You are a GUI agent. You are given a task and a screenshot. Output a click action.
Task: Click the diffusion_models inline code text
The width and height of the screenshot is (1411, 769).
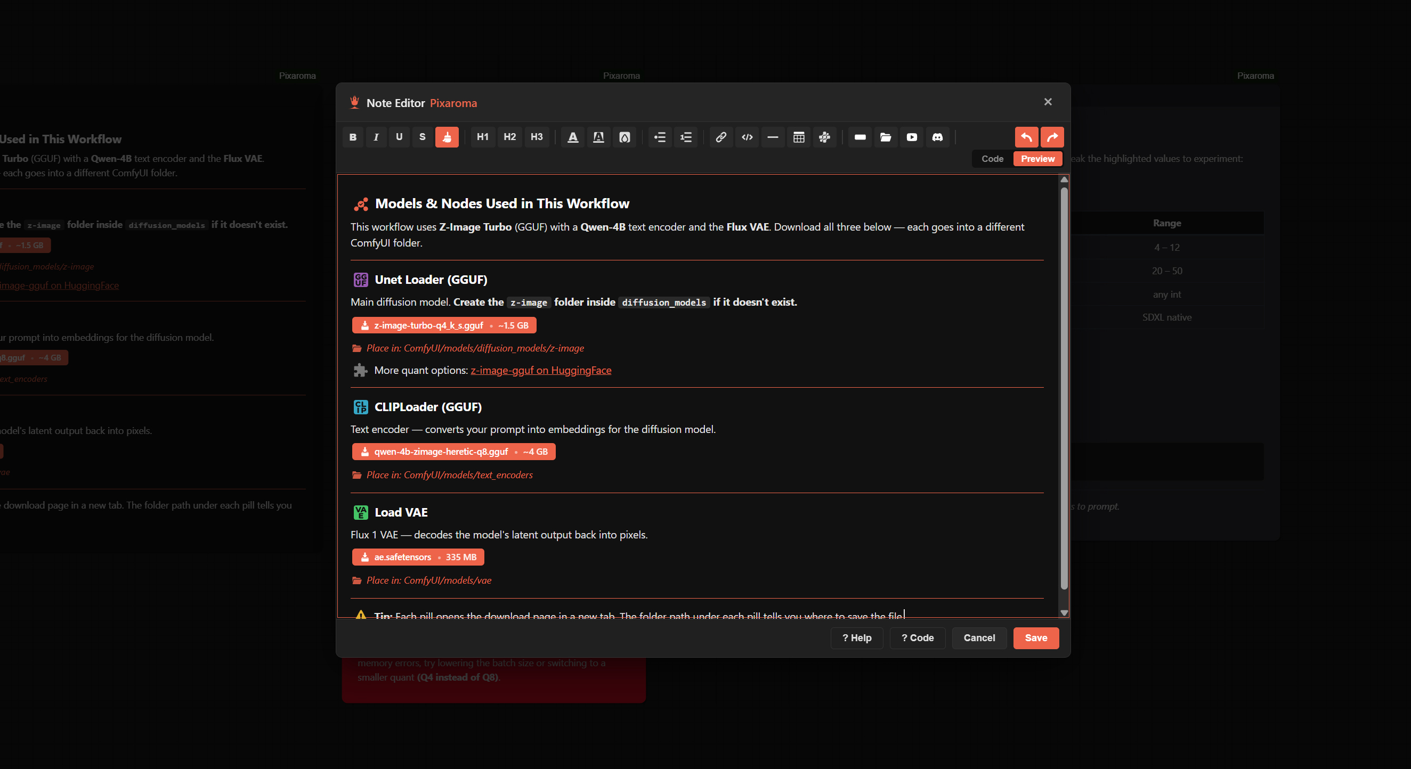(x=664, y=302)
